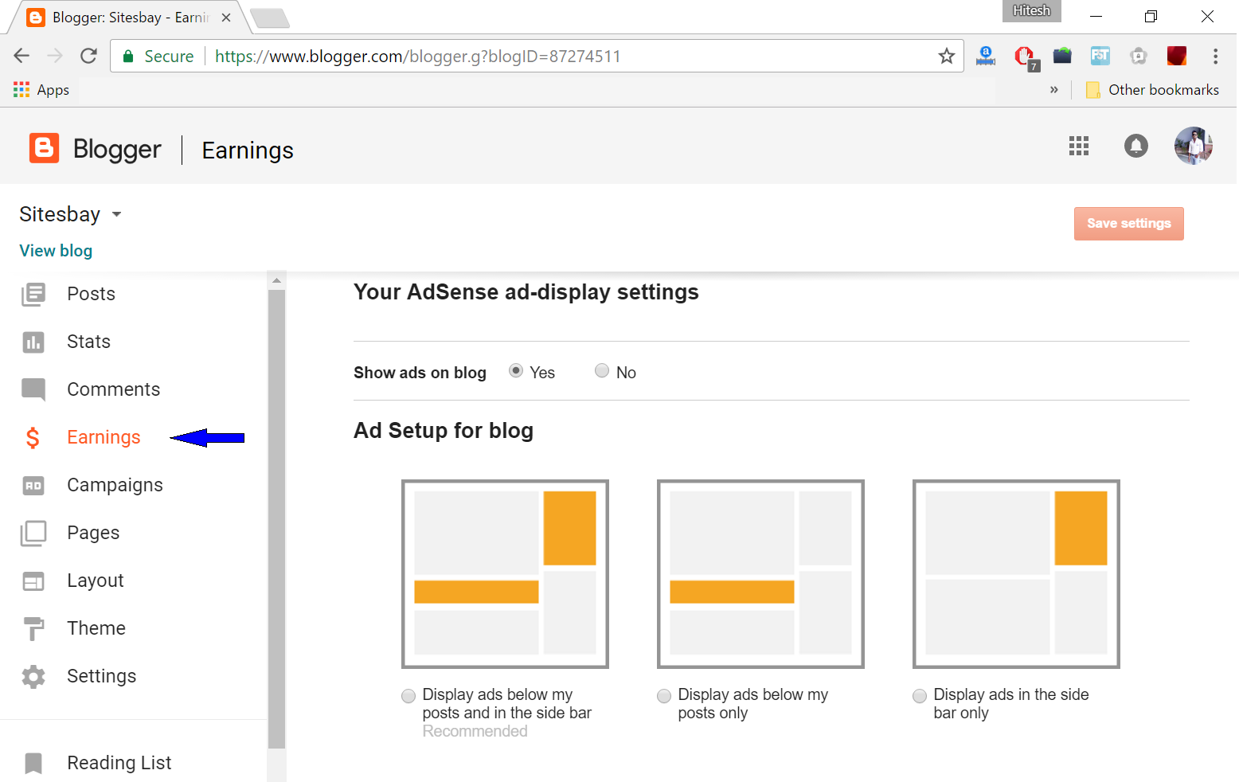Click the Hitesh profile button in title bar
Viewport: 1239px width, 782px height.
click(1032, 11)
